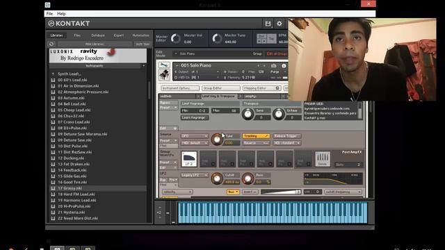Open the File menu

pyautogui.click(x=49, y=14)
